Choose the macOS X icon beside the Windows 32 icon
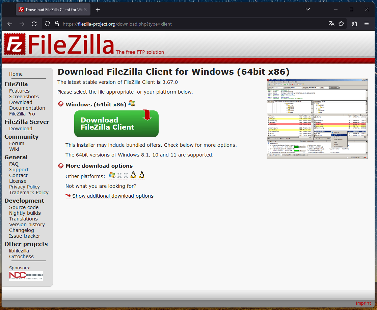Image resolution: width=377 pixels, height=310 pixels. (119, 175)
